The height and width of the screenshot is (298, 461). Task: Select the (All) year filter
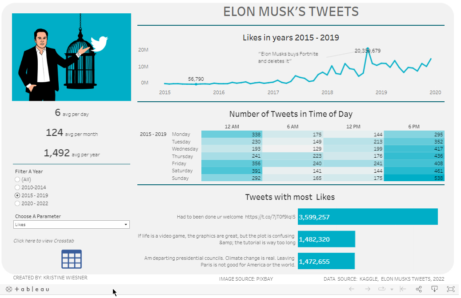click(x=17, y=179)
